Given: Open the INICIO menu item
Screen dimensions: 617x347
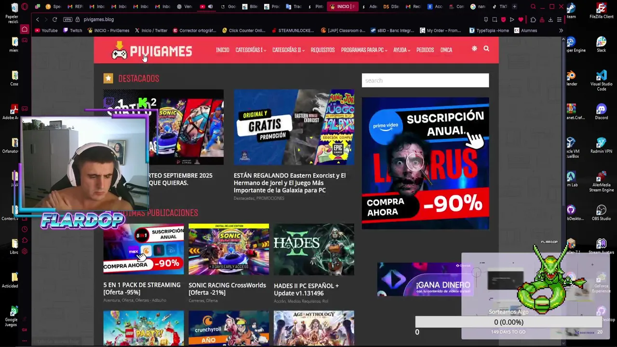Looking at the screenshot, I should point(223,50).
